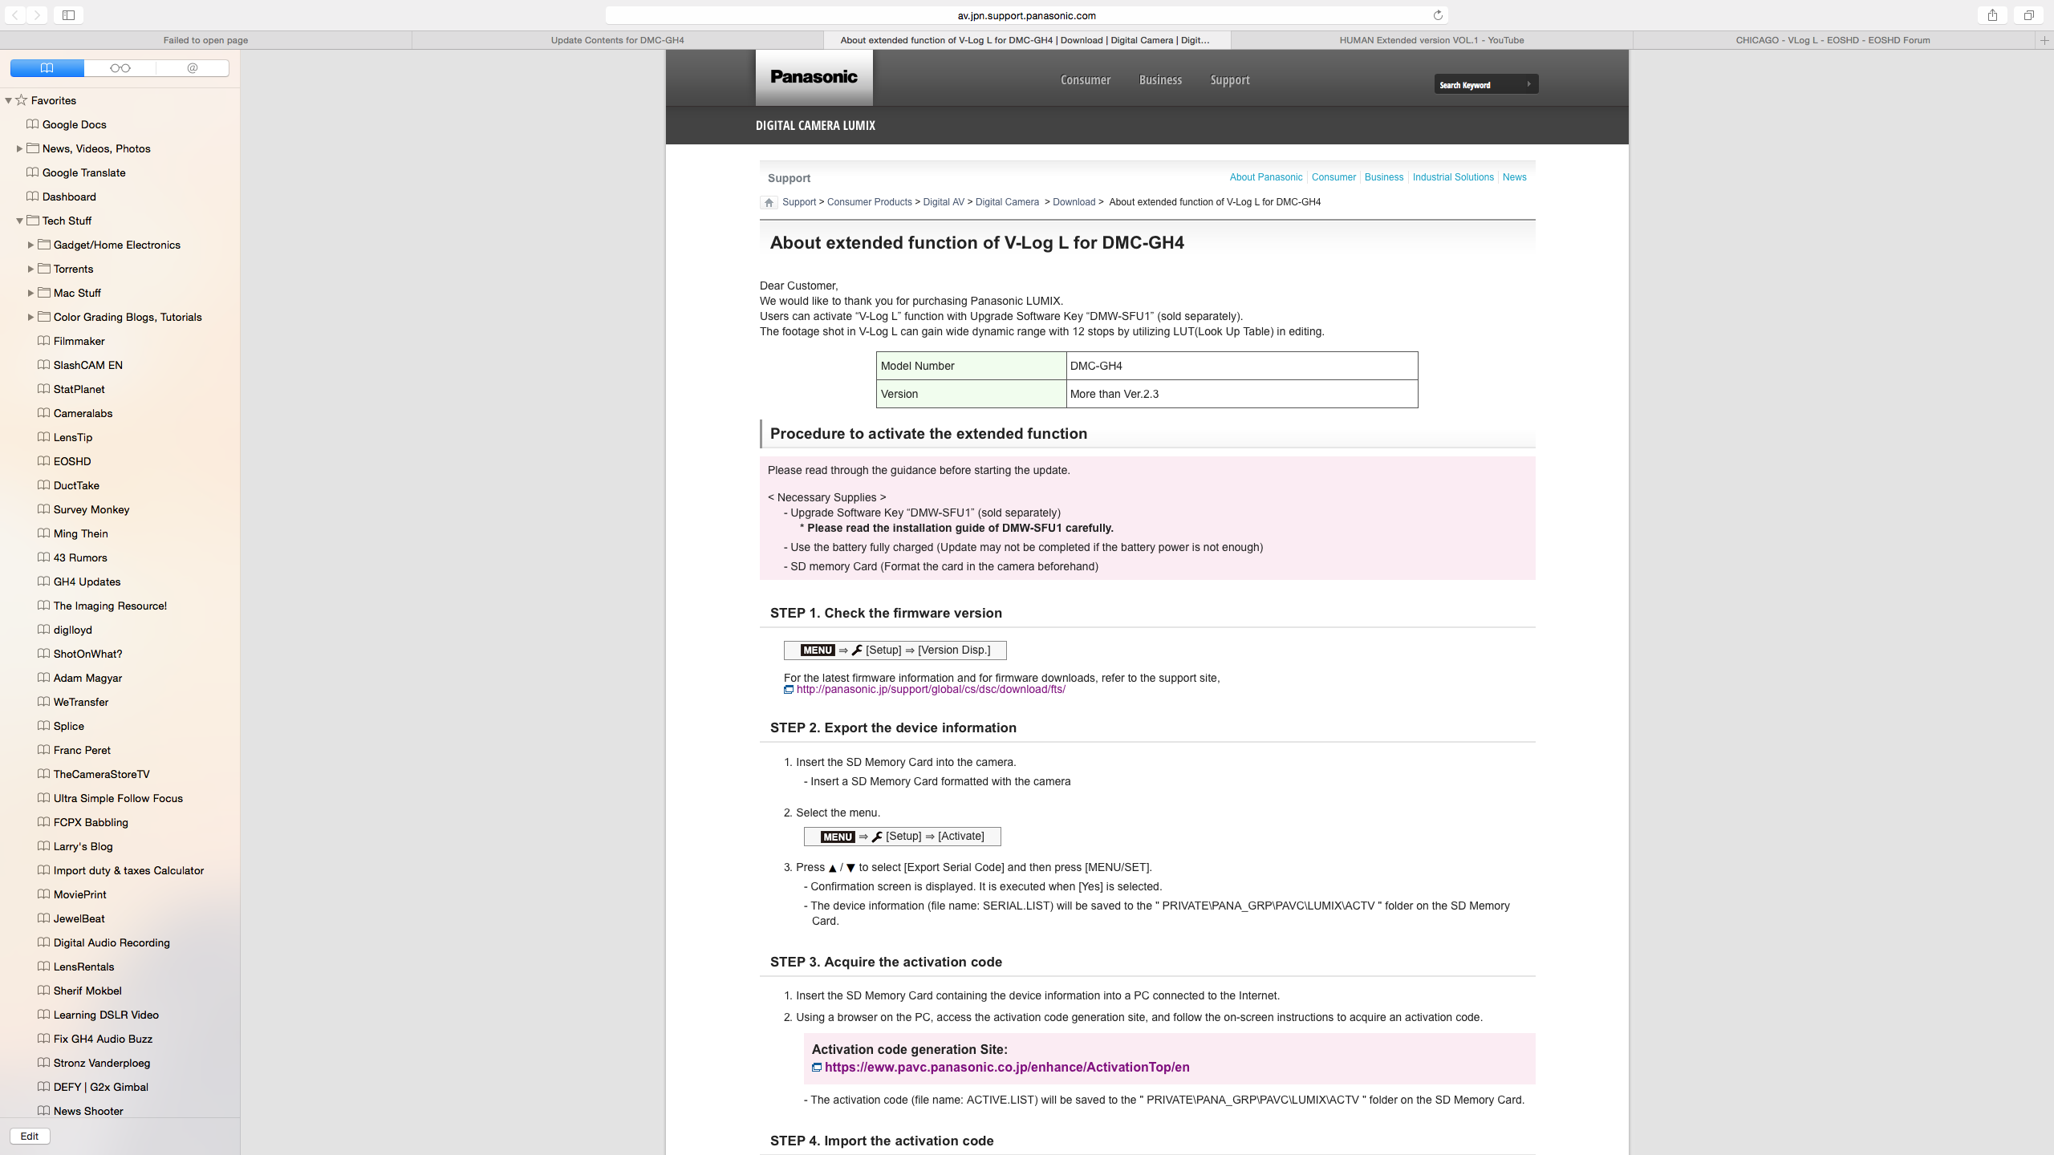Open the external-link icon beside the activation site URL

(x=817, y=1068)
